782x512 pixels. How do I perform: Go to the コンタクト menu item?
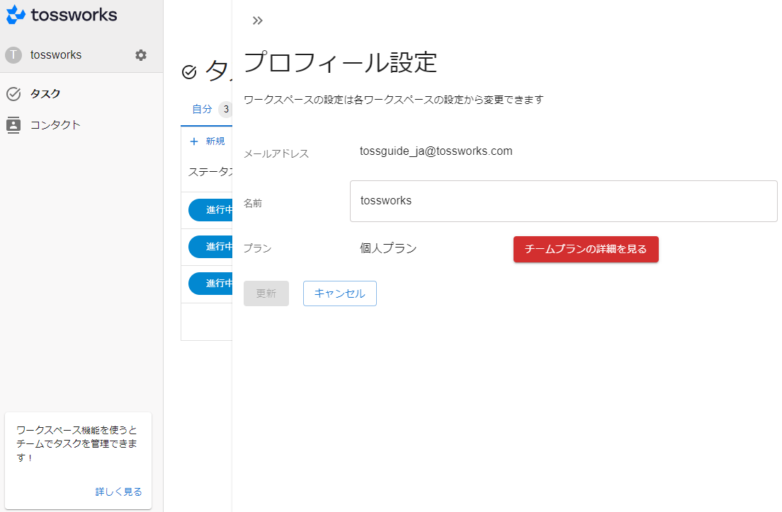tap(55, 125)
